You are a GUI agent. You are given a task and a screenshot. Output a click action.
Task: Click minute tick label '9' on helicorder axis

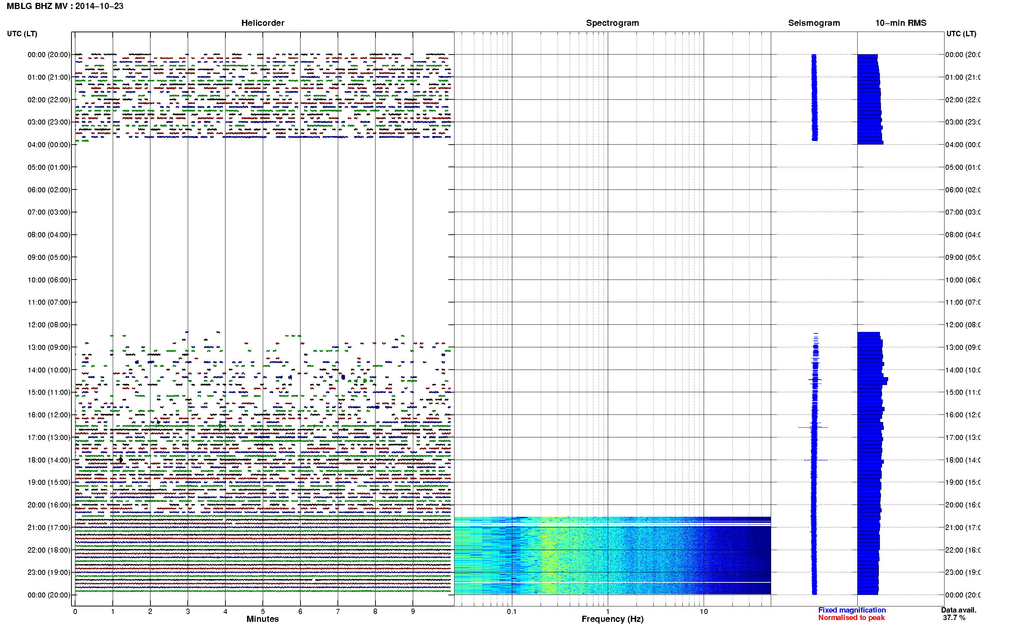[413, 611]
